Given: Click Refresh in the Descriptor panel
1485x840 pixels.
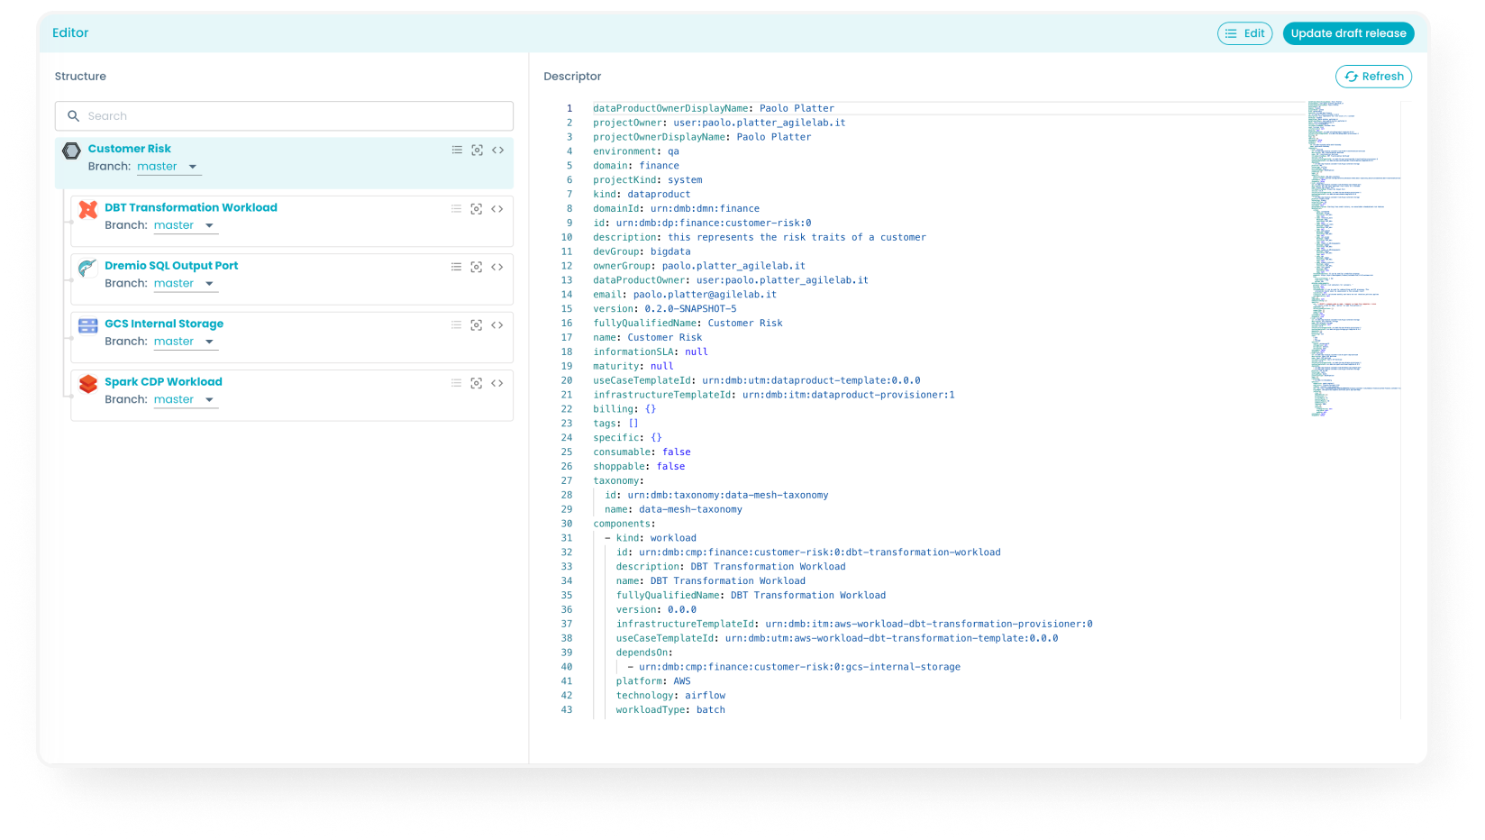Looking at the screenshot, I should [x=1373, y=77].
